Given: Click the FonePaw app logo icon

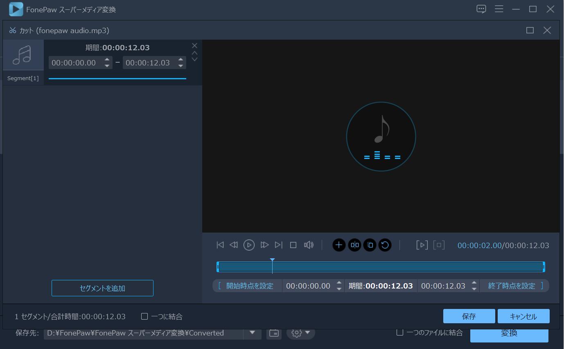Looking at the screenshot, I should click(x=16, y=9).
